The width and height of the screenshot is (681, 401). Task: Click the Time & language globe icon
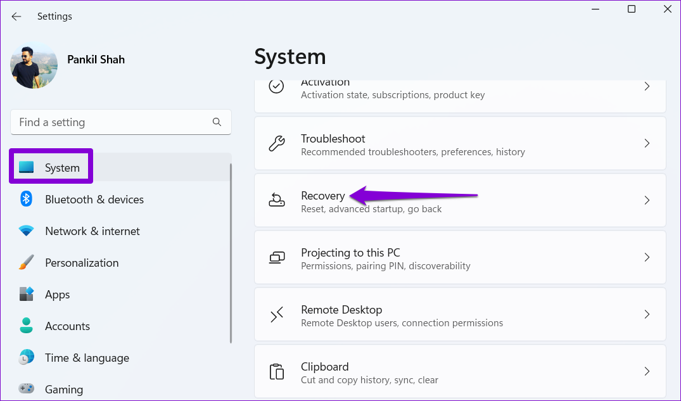coord(26,358)
